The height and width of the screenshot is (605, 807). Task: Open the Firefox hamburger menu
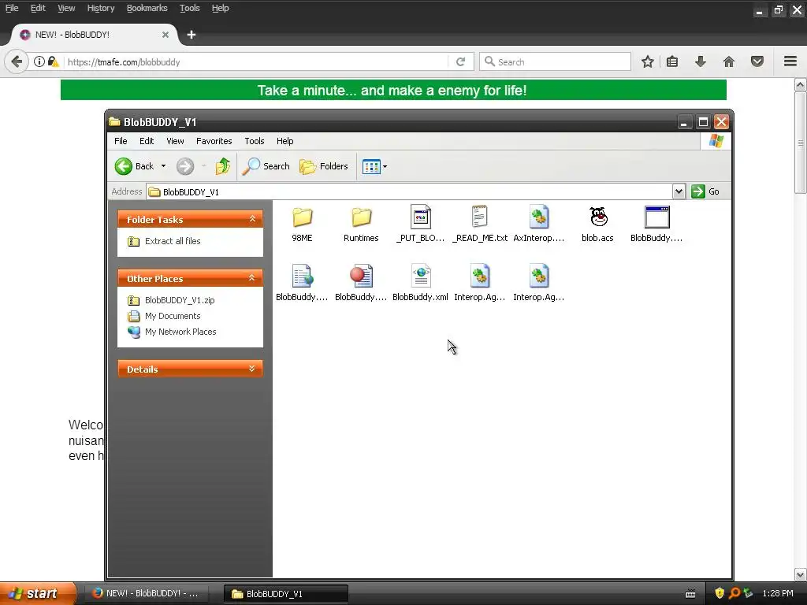pyautogui.click(x=790, y=61)
